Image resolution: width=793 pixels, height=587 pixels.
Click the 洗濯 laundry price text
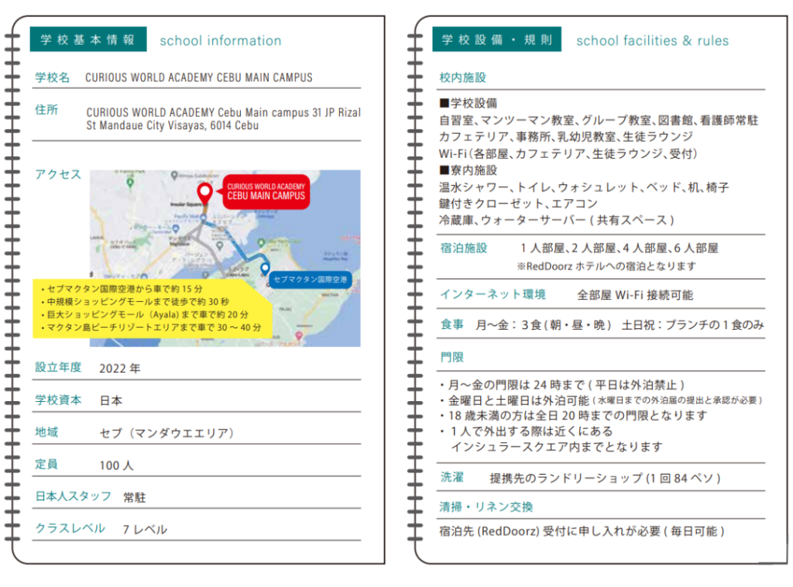tap(605, 478)
